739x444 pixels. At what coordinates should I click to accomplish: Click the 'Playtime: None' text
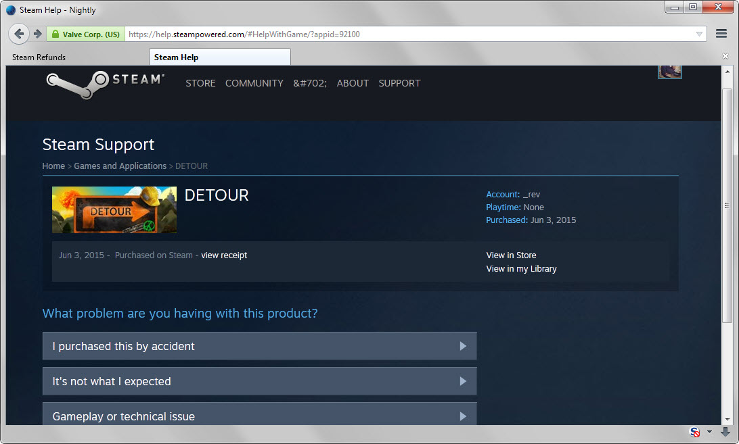coord(514,207)
